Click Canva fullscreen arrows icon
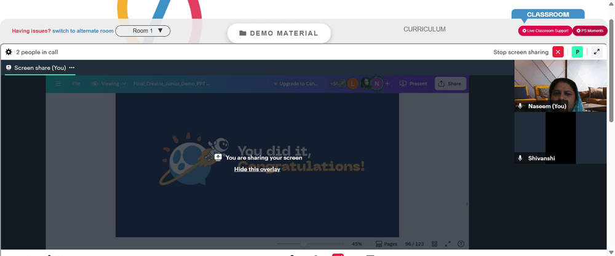Screen dimensions: 615x256 click(448, 244)
